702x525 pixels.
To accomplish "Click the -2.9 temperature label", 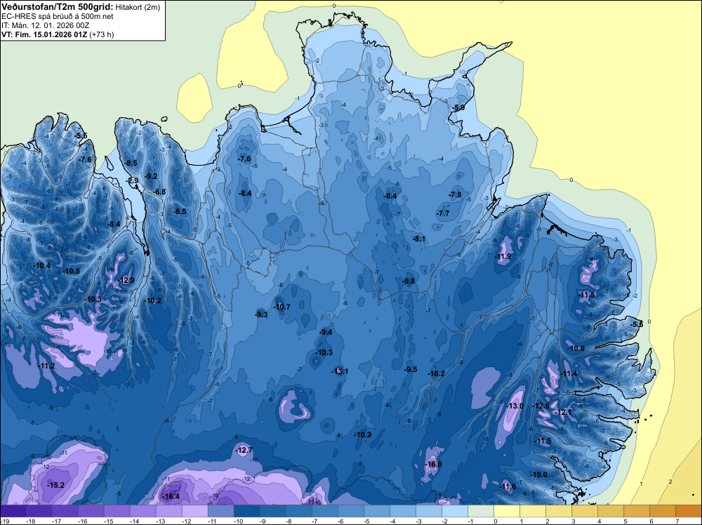I will coord(132,180).
